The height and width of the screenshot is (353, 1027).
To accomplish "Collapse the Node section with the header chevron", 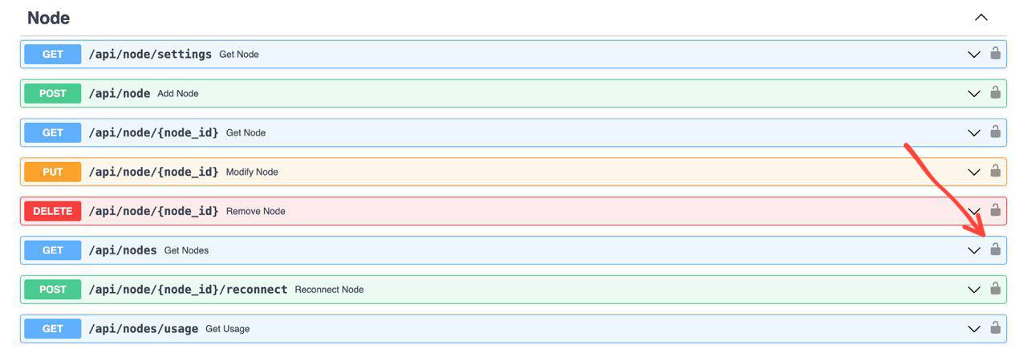I will [x=980, y=18].
